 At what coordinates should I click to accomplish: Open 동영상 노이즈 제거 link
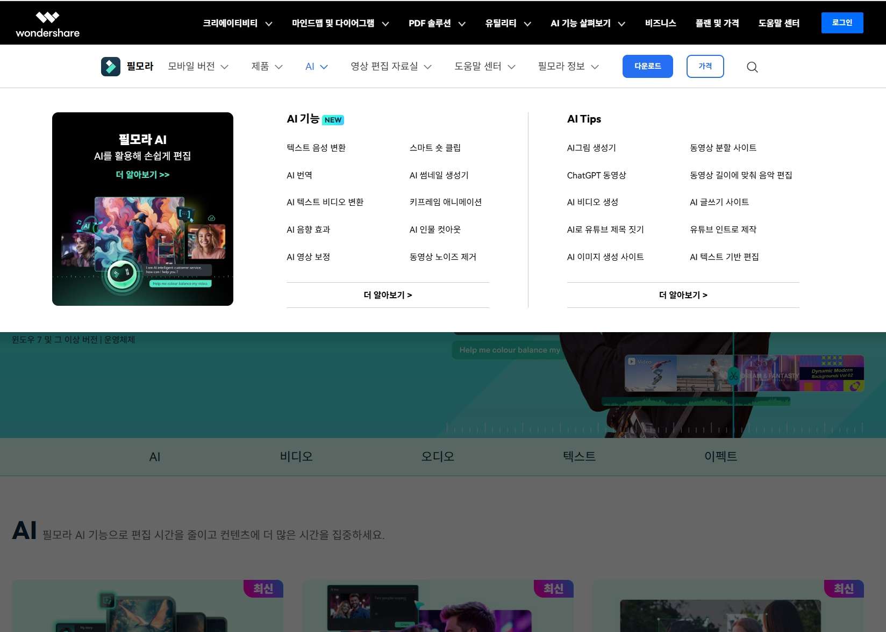pos(443,257)
